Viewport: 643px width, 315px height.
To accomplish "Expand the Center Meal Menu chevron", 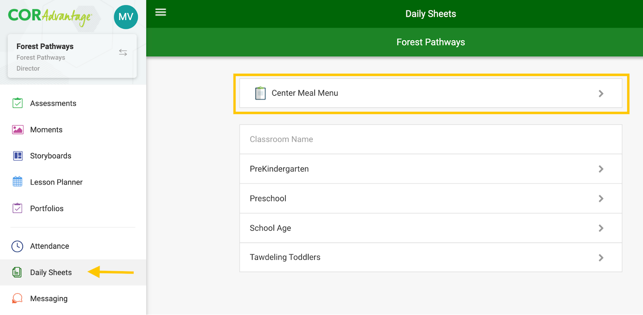I will (x=601, y=94).
